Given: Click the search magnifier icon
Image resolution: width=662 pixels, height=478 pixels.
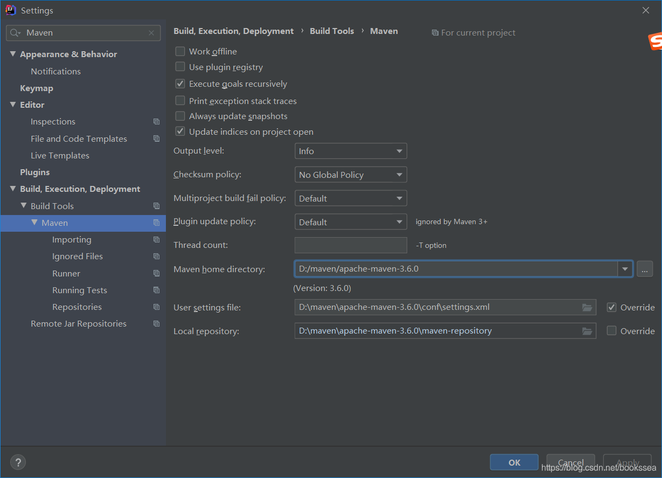Looking at the screenshot, I should (15, 33).
